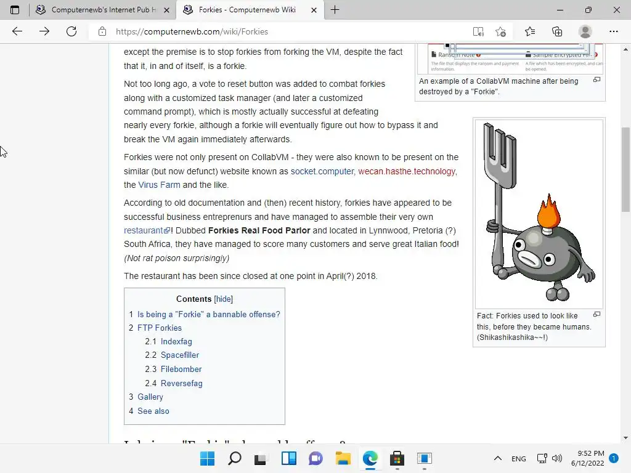Open Microsoft Store from taskbar
This screenshot has width=631, height=473.
pyautogui.click(x=397, y=458)
